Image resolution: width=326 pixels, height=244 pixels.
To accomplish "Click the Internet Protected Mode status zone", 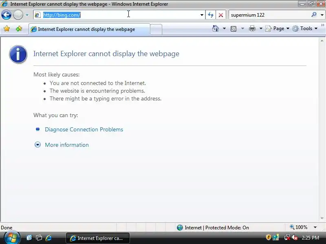I will 213,228.
